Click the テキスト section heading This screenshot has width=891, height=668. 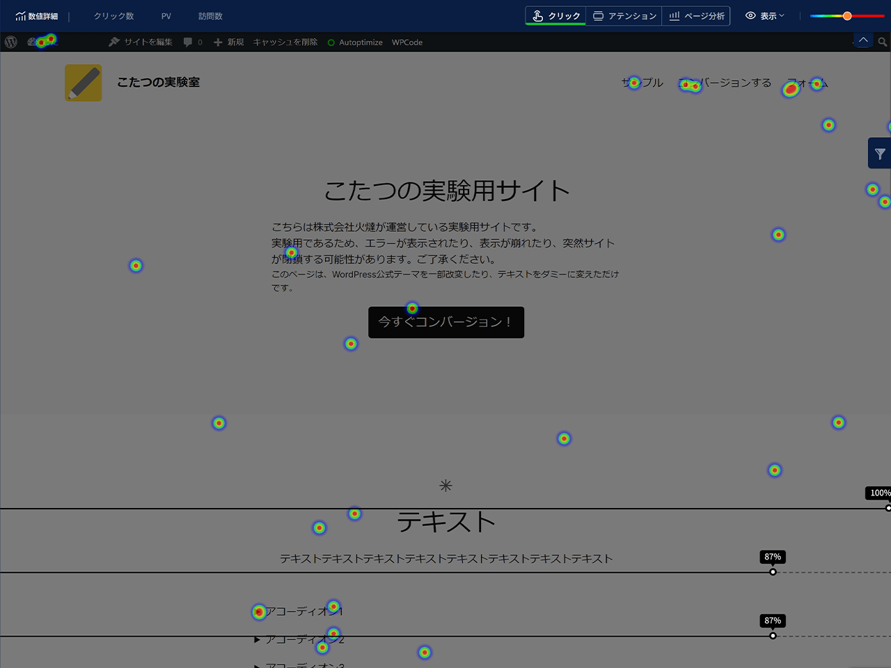pyautogui.click(x=446, y=521)
